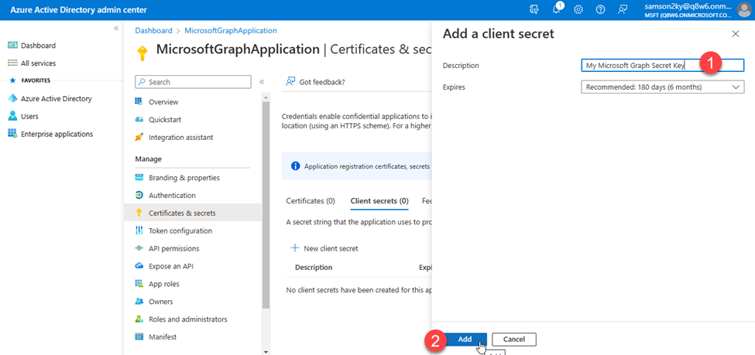Open Dashboard in left sidebar
This screenshot has height=355, width=755.
38,46
